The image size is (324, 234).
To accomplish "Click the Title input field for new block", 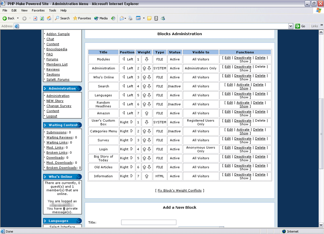I will [x=149, y=222].
